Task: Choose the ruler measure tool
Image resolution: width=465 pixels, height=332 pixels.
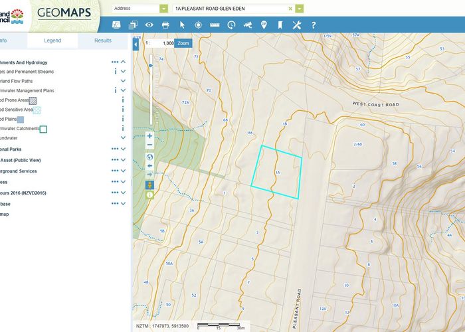Action: coord(215,25)
